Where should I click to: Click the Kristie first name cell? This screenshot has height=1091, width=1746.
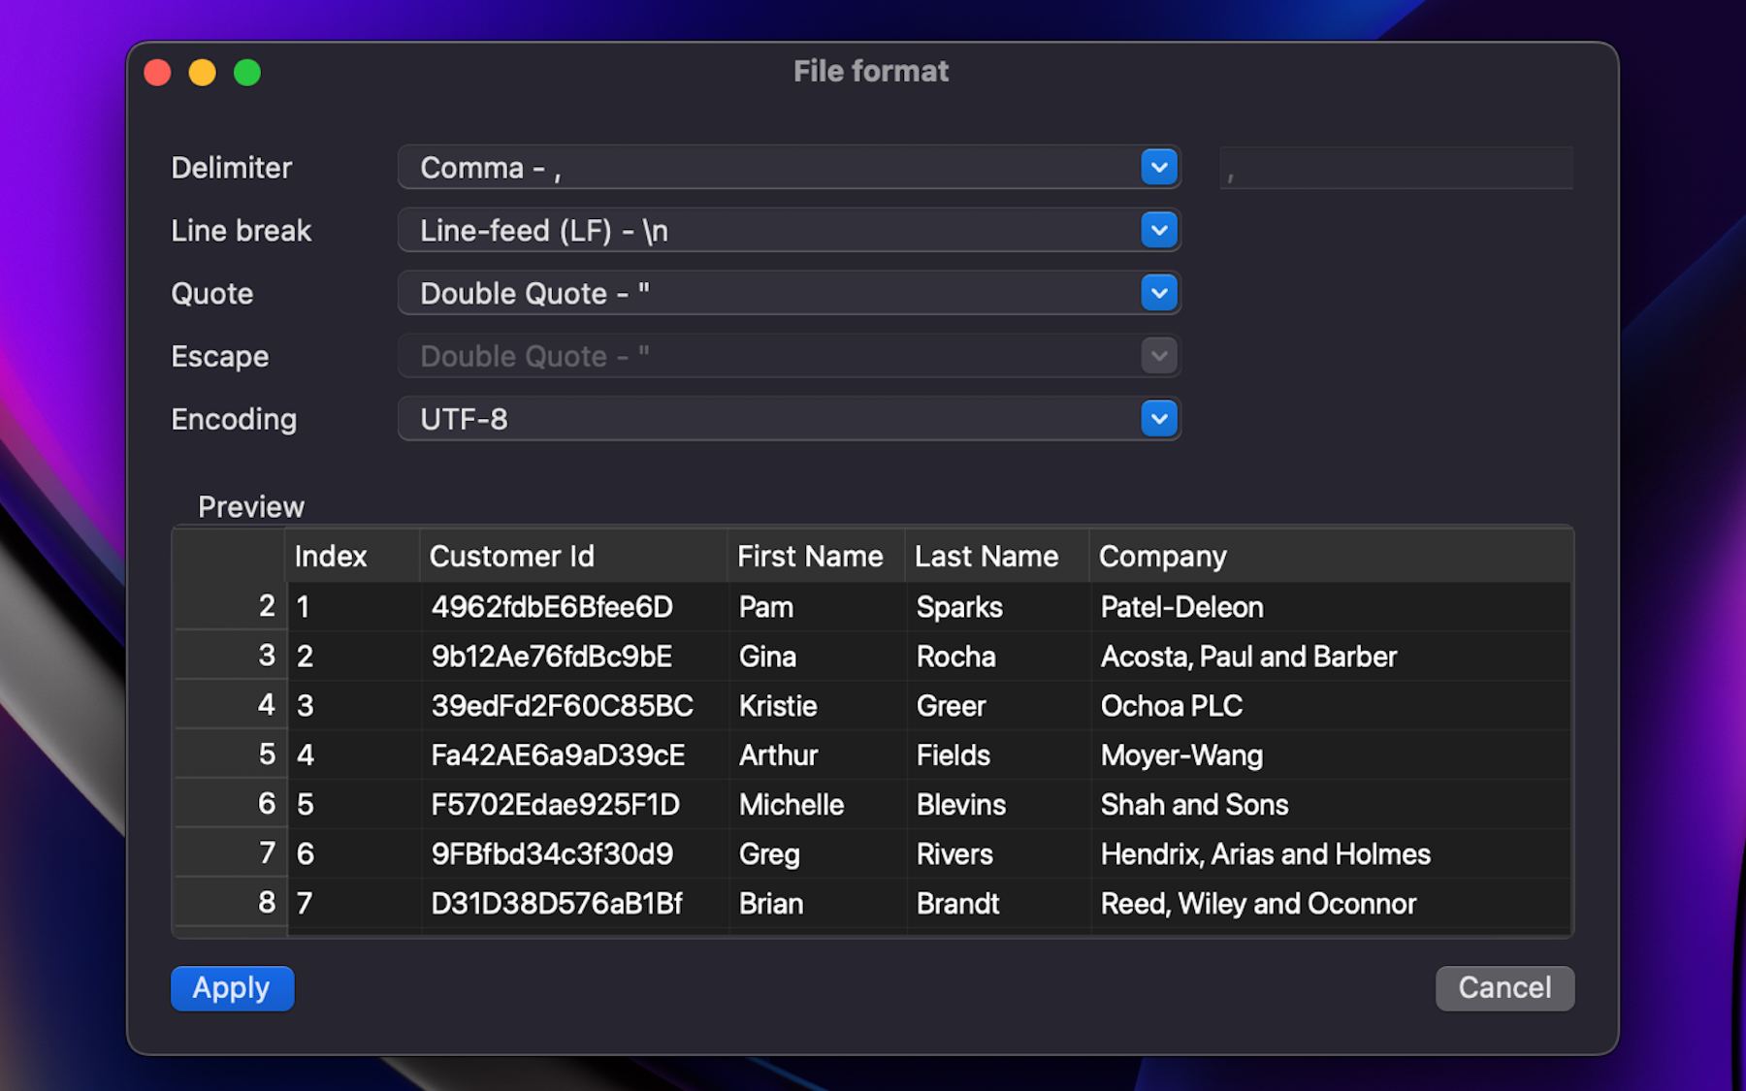tap(778, 706)
